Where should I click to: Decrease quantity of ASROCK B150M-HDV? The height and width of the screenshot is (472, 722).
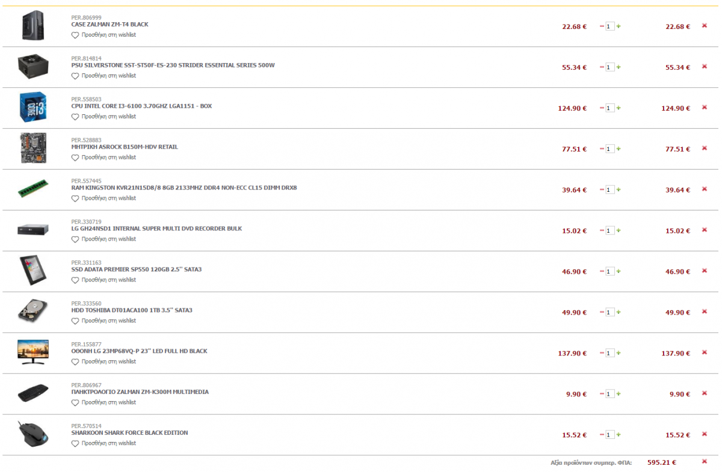tap(602, 149)
